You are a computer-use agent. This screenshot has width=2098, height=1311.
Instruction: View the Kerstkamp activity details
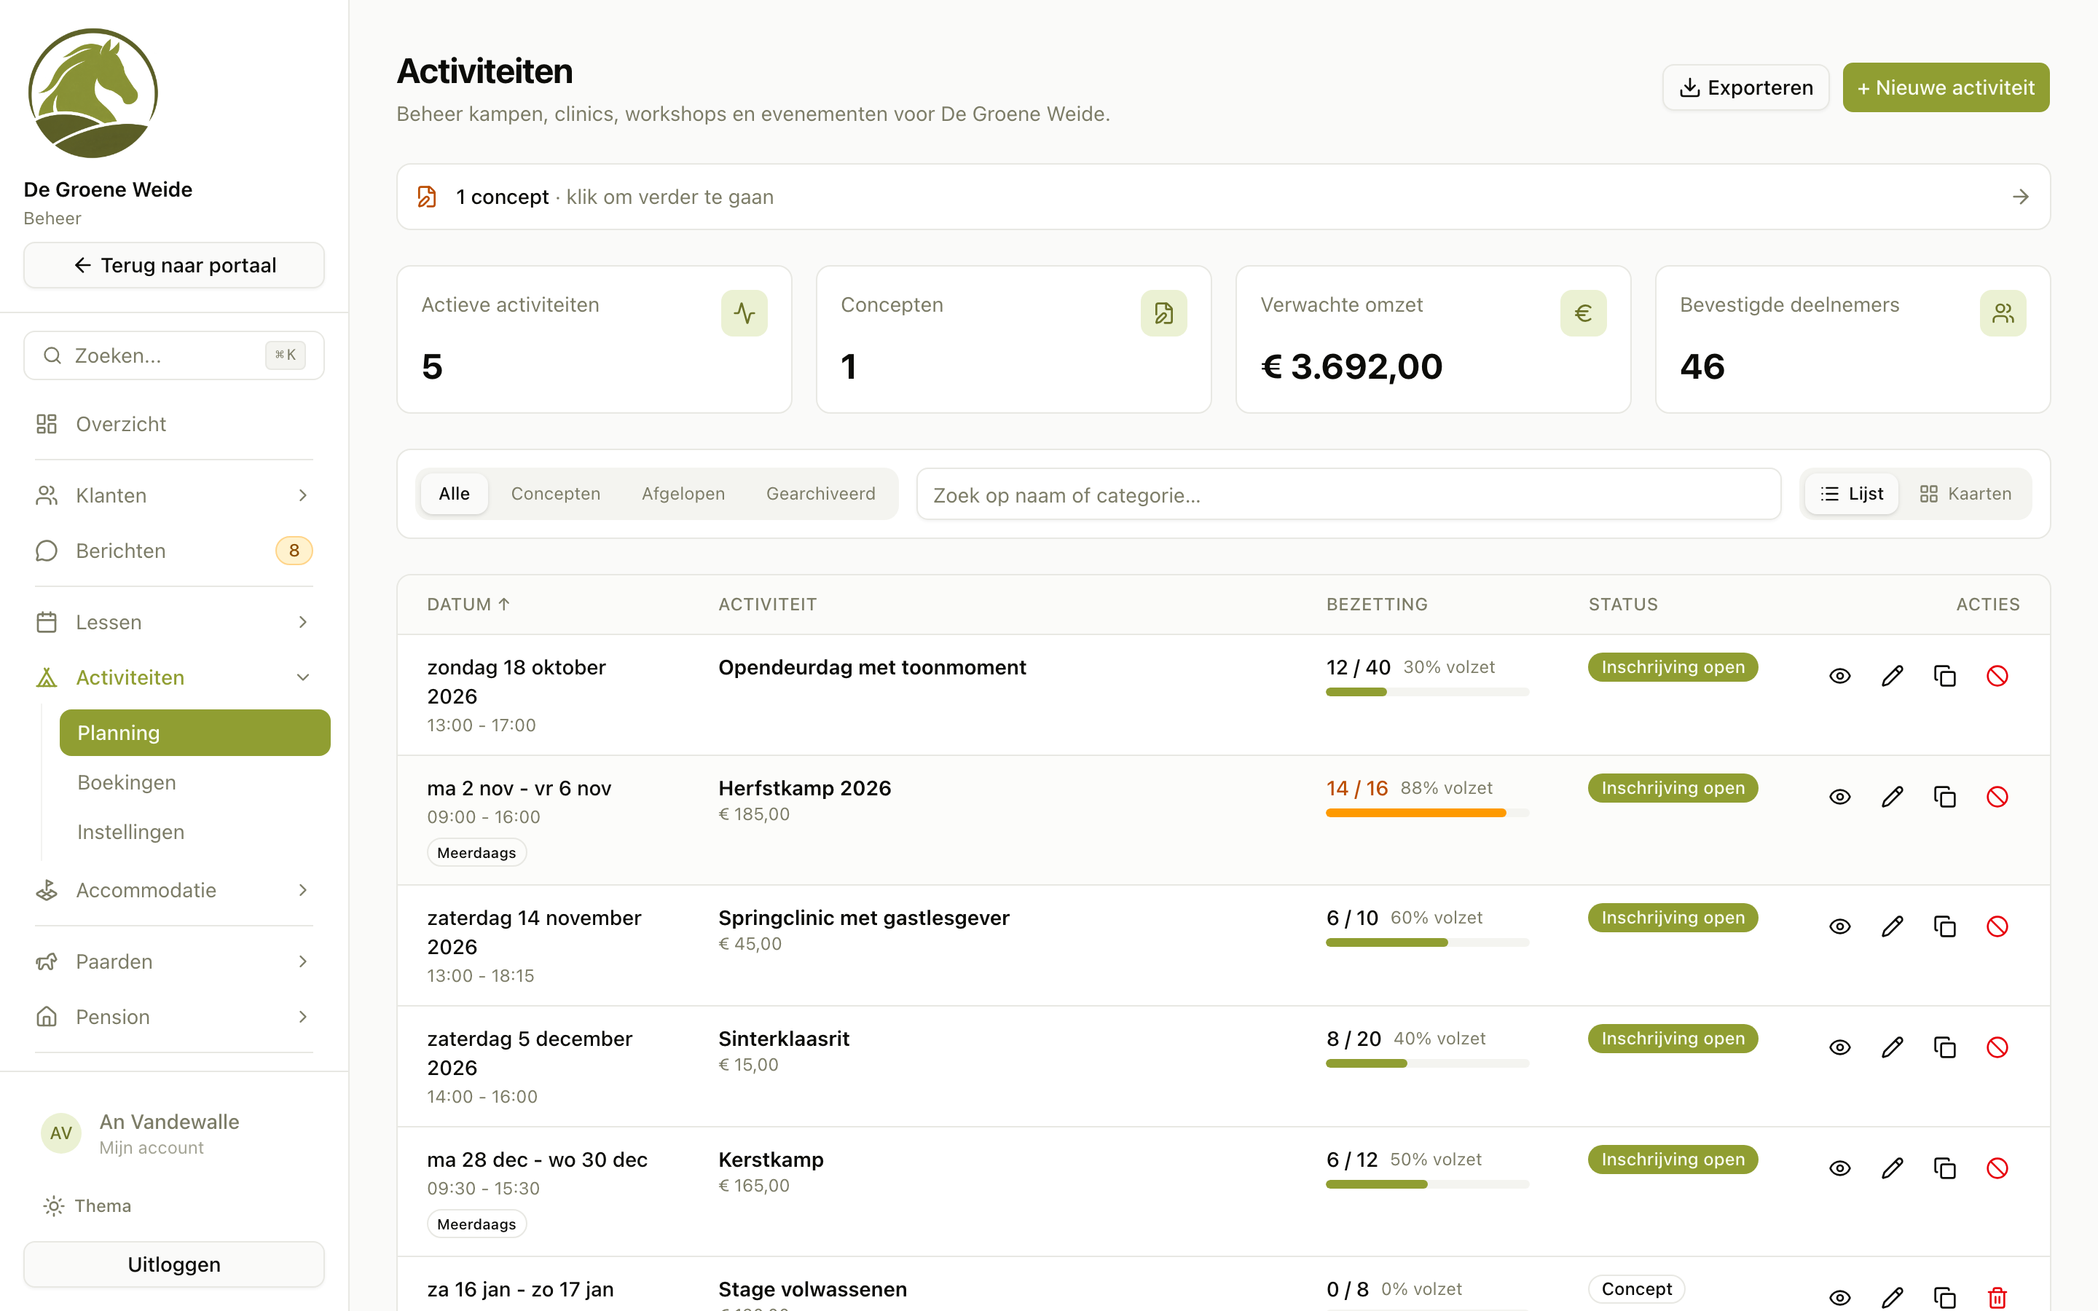[1839, 1169]
